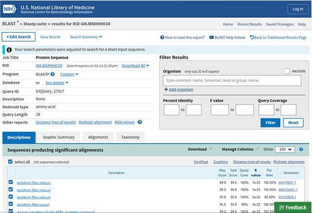This screenshot has height=213, width=312.
Task: Uncheck the row for accession ABW34441.1
Action: tap(11, 190)
